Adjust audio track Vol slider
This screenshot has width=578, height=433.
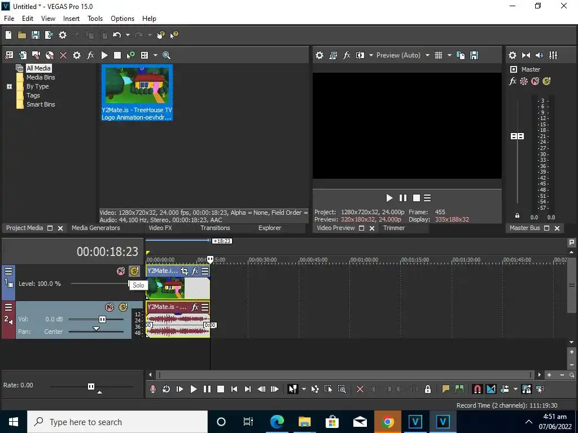tap(103, 319)
